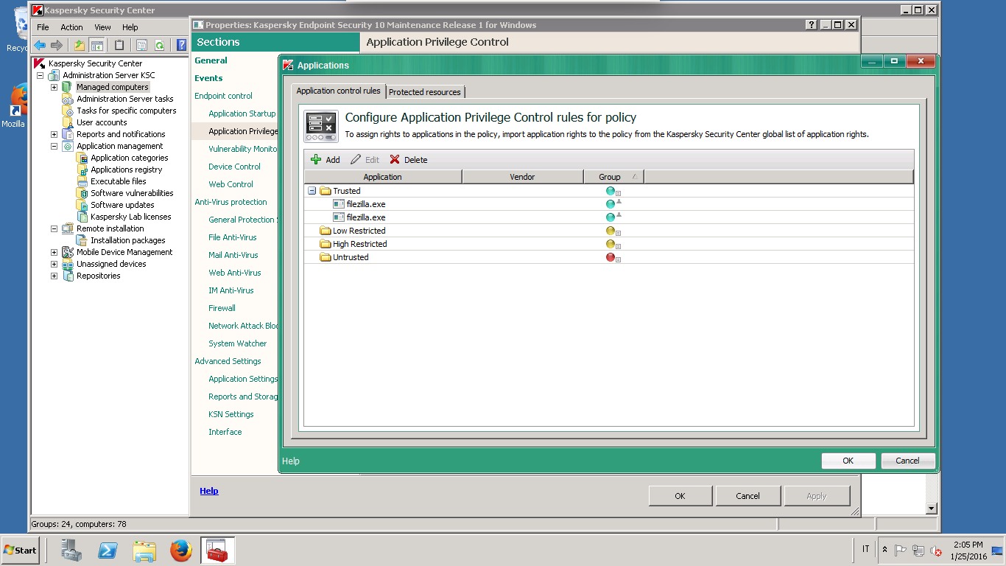Viewport: 1006px width, 566px height.
Task: Collapse the Remote installation node
Action: click(x=54, y=228)
